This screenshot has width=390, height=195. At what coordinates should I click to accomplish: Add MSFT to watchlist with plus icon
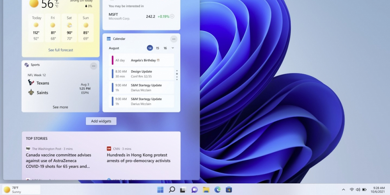click(172, 16)
